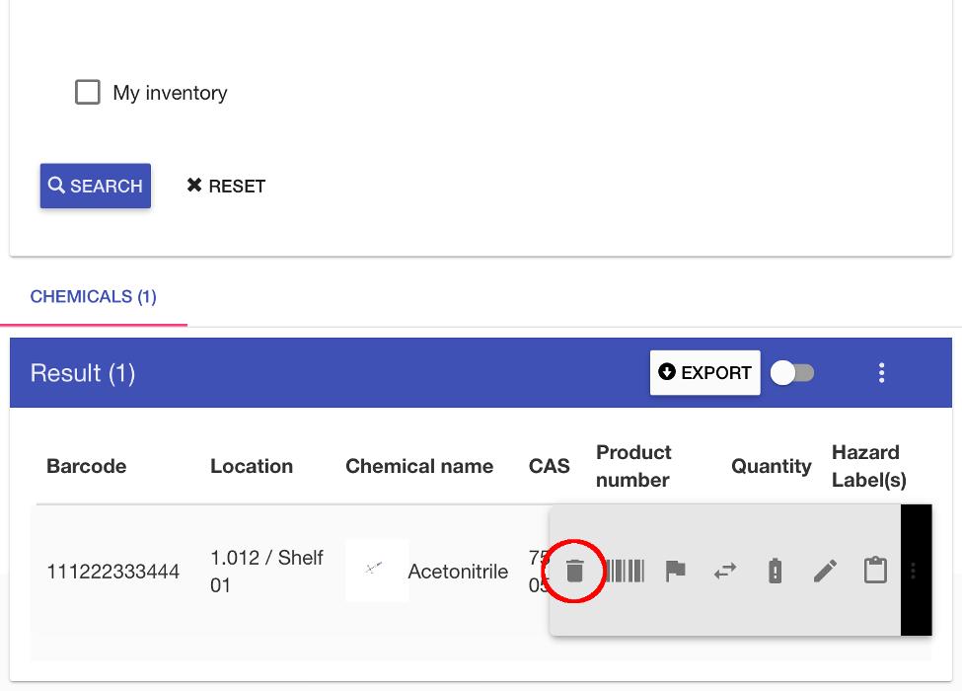Click the 1.012 / Shelf 01 location
962x691 pixels.
(x=266, y=572)
